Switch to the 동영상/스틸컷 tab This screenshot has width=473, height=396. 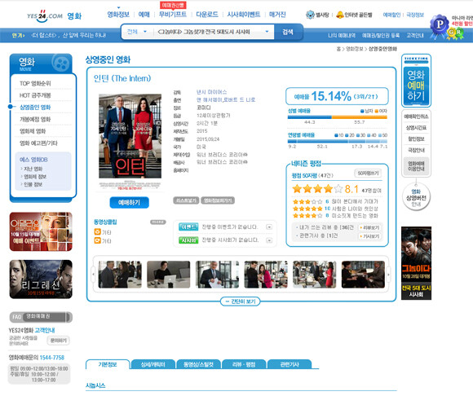pyautogui.click(x=198, y=364)
